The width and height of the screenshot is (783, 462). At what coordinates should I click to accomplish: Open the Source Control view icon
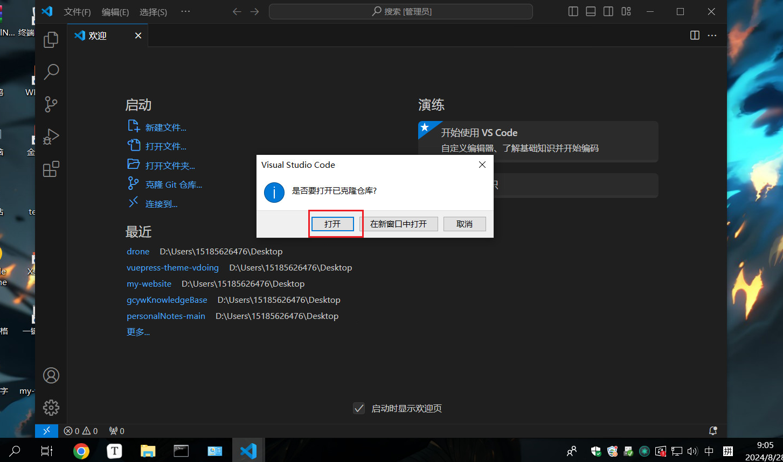[x=51, y=104]
